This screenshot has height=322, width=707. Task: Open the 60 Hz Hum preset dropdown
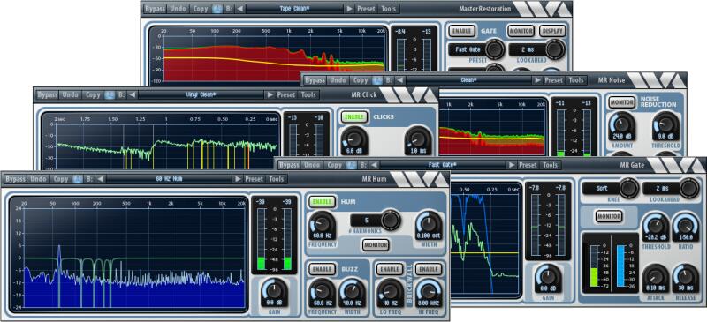[169, 179]
